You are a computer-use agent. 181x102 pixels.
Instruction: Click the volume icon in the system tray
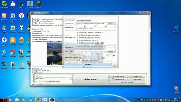coord(142,100)
